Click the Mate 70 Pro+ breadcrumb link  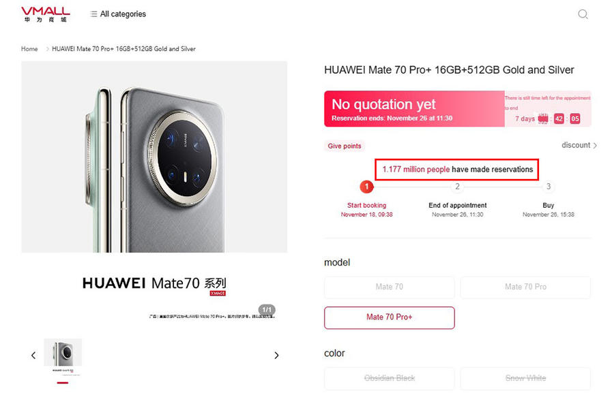tap(123, 49)
